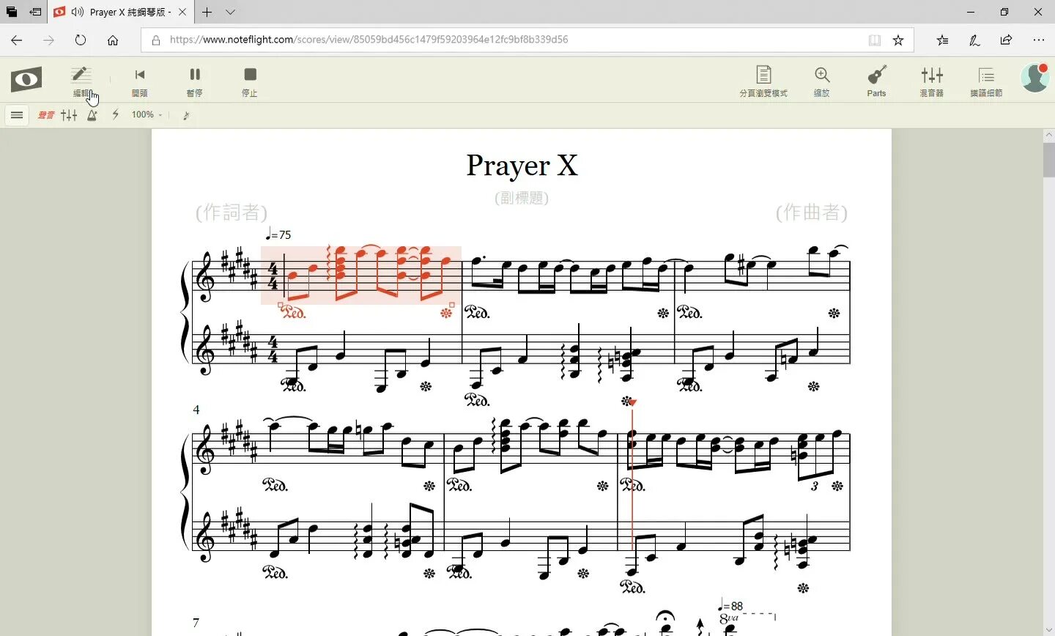
Task: Open the Noteflight home logo
Action: (26, 79)
